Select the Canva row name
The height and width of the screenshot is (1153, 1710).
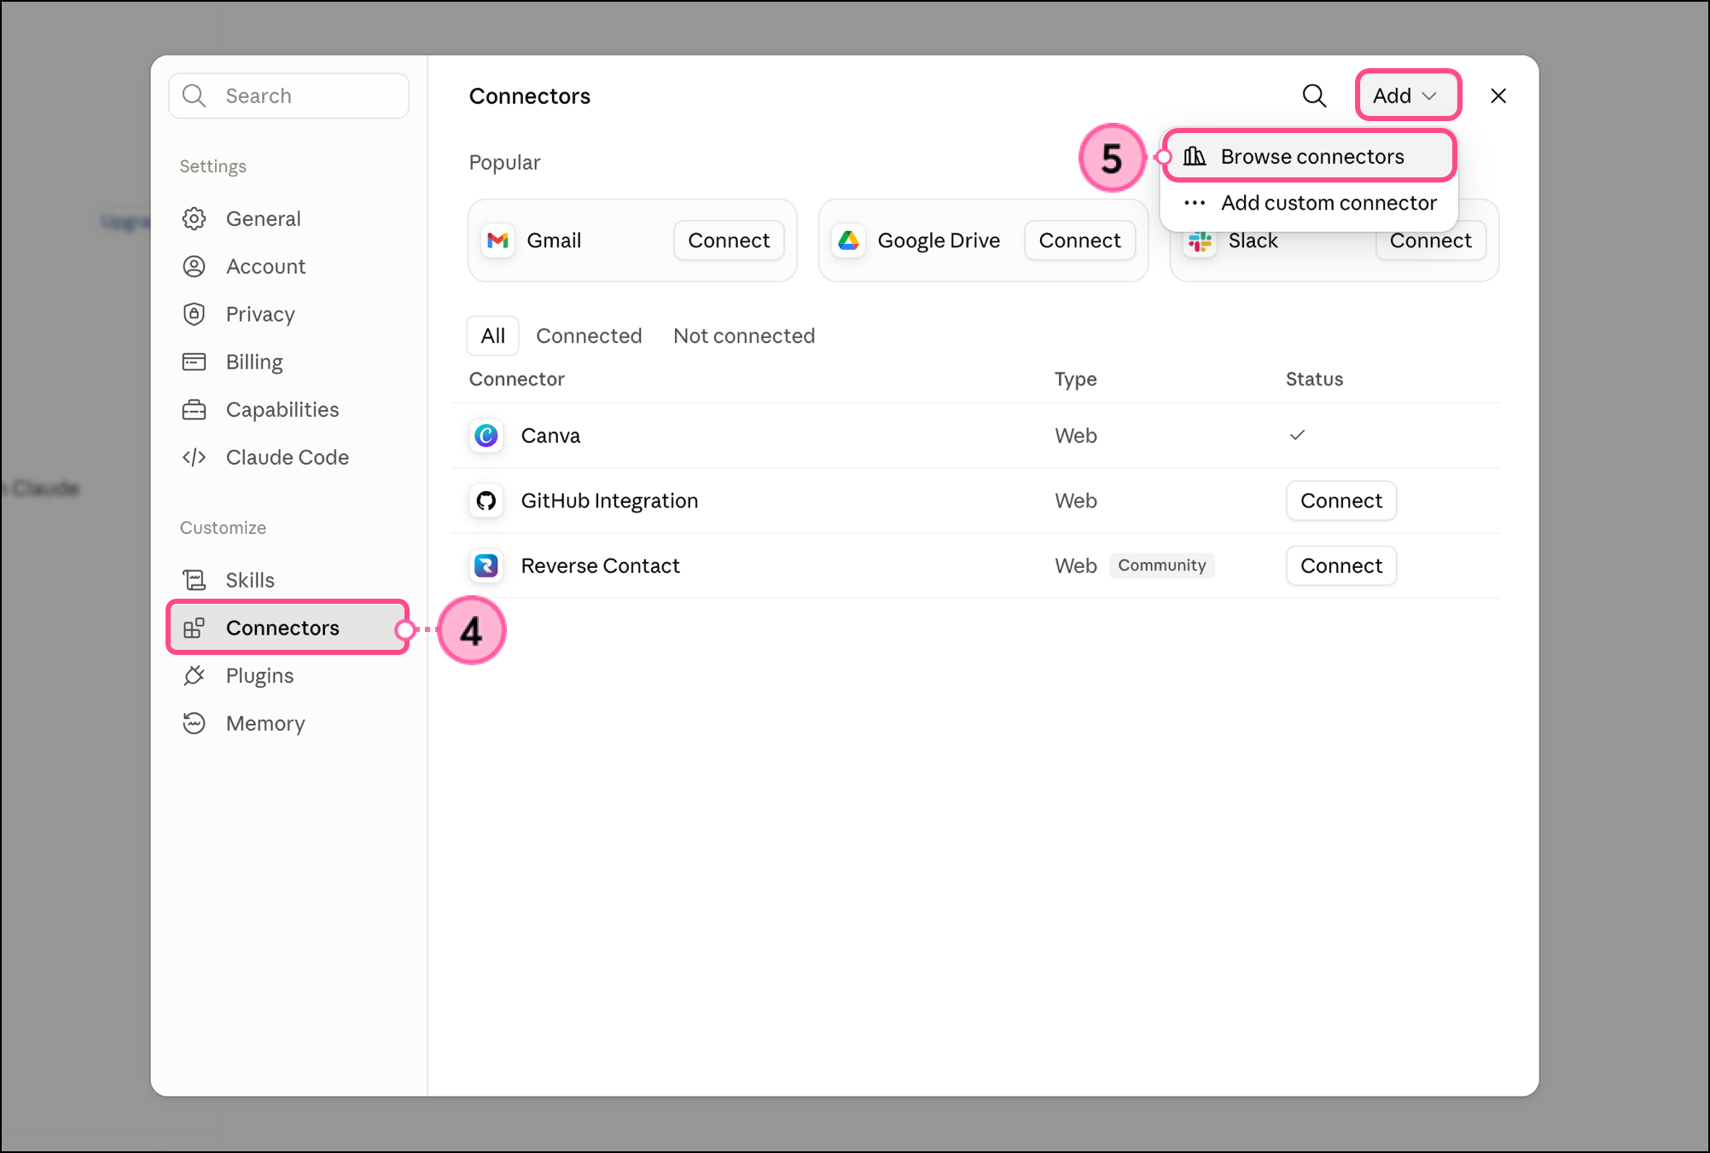point(550,436)
